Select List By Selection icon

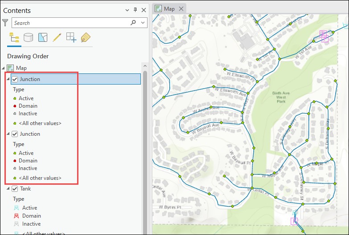(x=43, y=37)
